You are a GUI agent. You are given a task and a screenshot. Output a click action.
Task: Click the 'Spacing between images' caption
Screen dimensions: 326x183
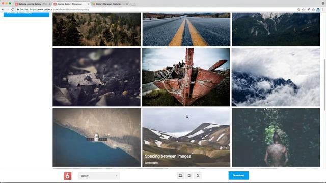coord(168,156)
